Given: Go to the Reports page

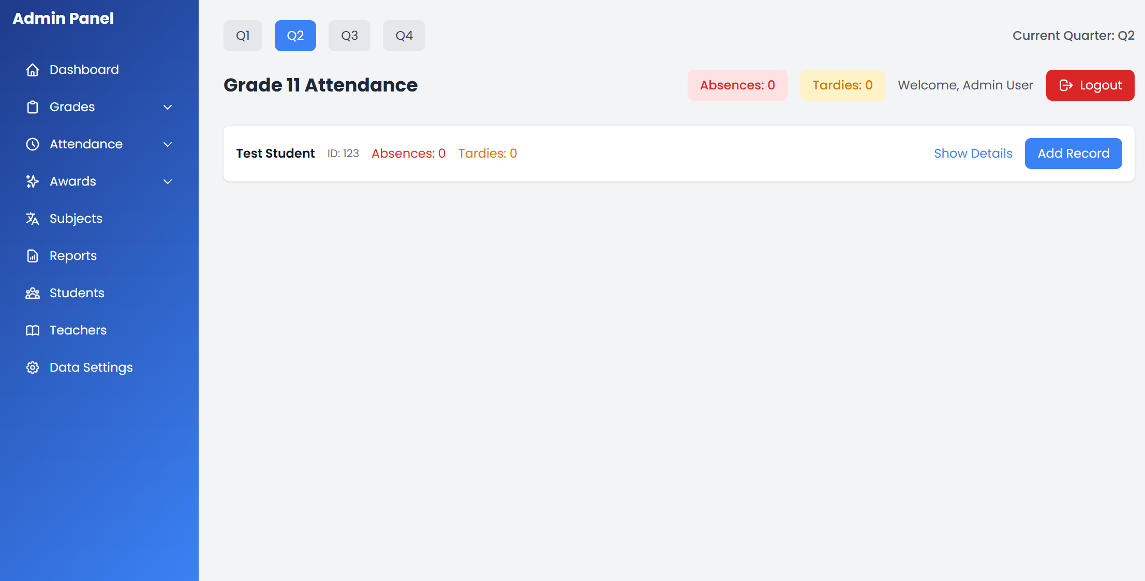Looking at the screenshot, I should coord(99,256).
